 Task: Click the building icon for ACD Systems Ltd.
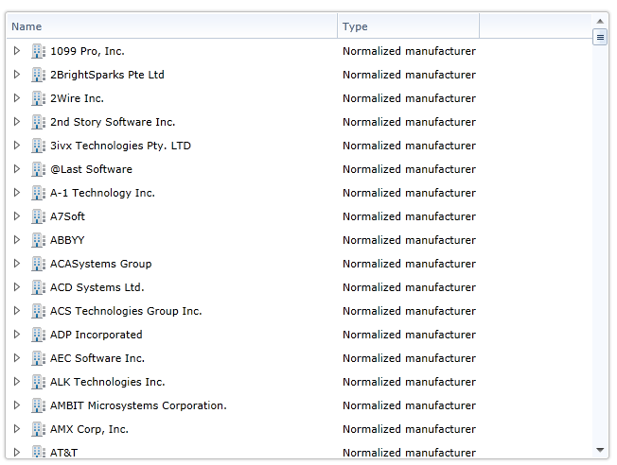click(x=38, y=287)
